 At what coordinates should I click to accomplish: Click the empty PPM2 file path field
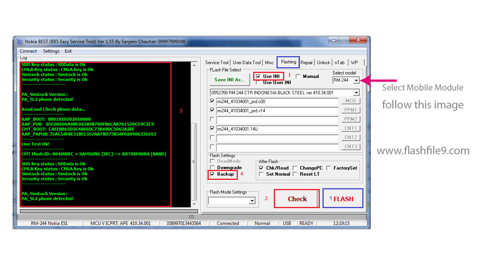point(277,120)
